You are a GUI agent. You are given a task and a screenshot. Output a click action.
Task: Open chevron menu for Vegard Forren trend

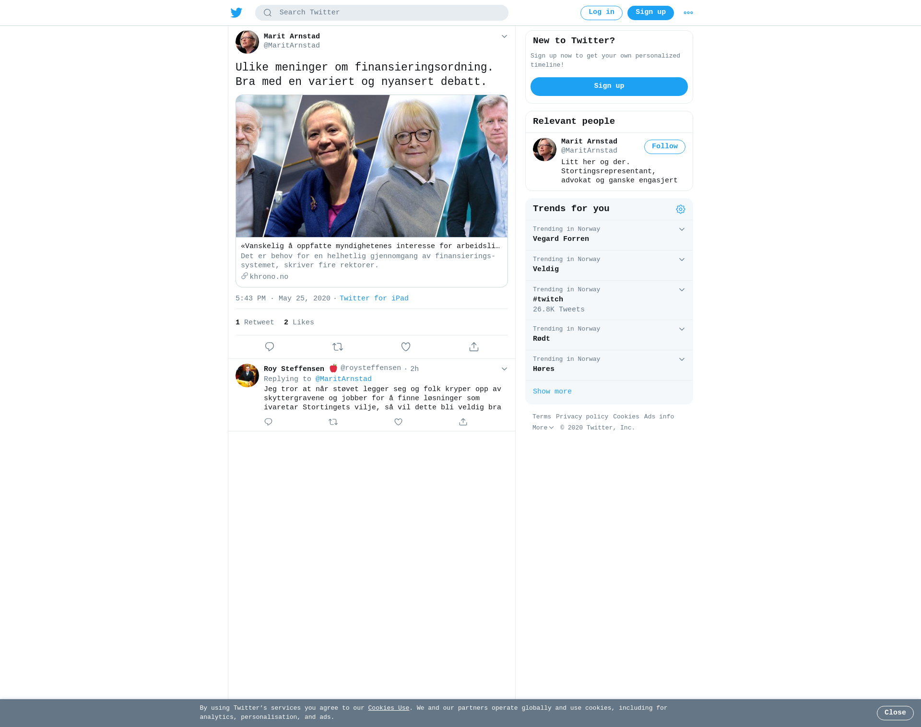(682, 229)
